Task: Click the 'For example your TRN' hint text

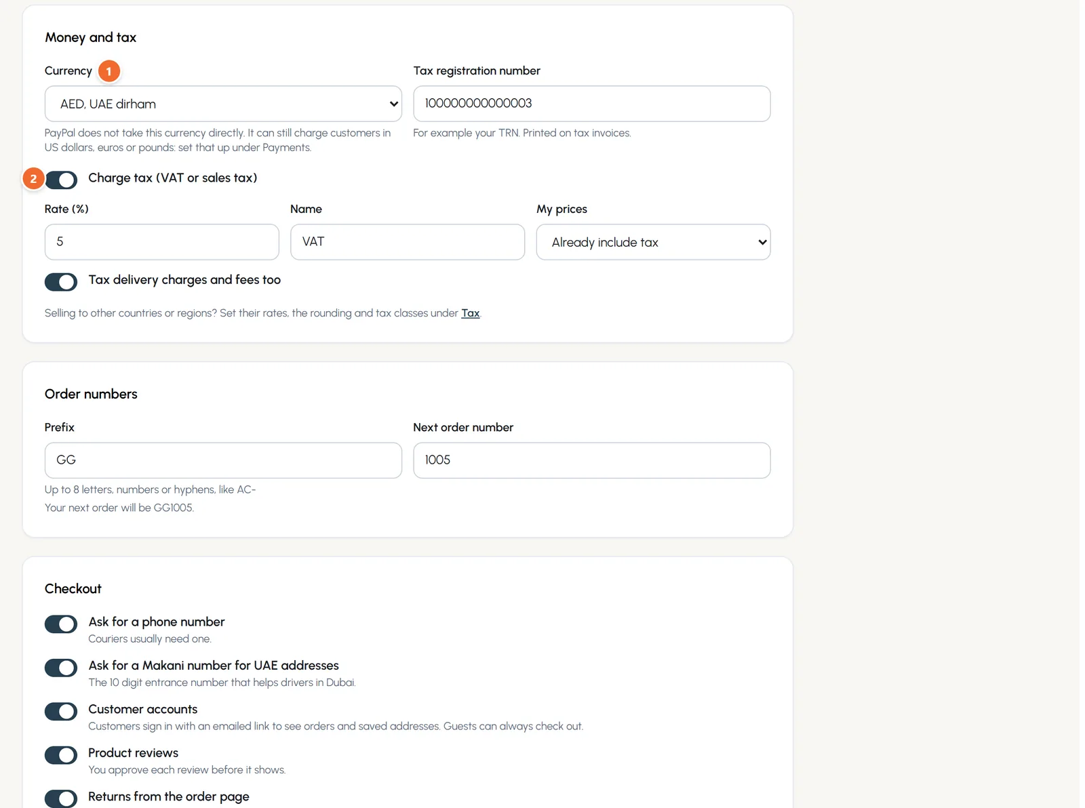Action: click(522, 133)
